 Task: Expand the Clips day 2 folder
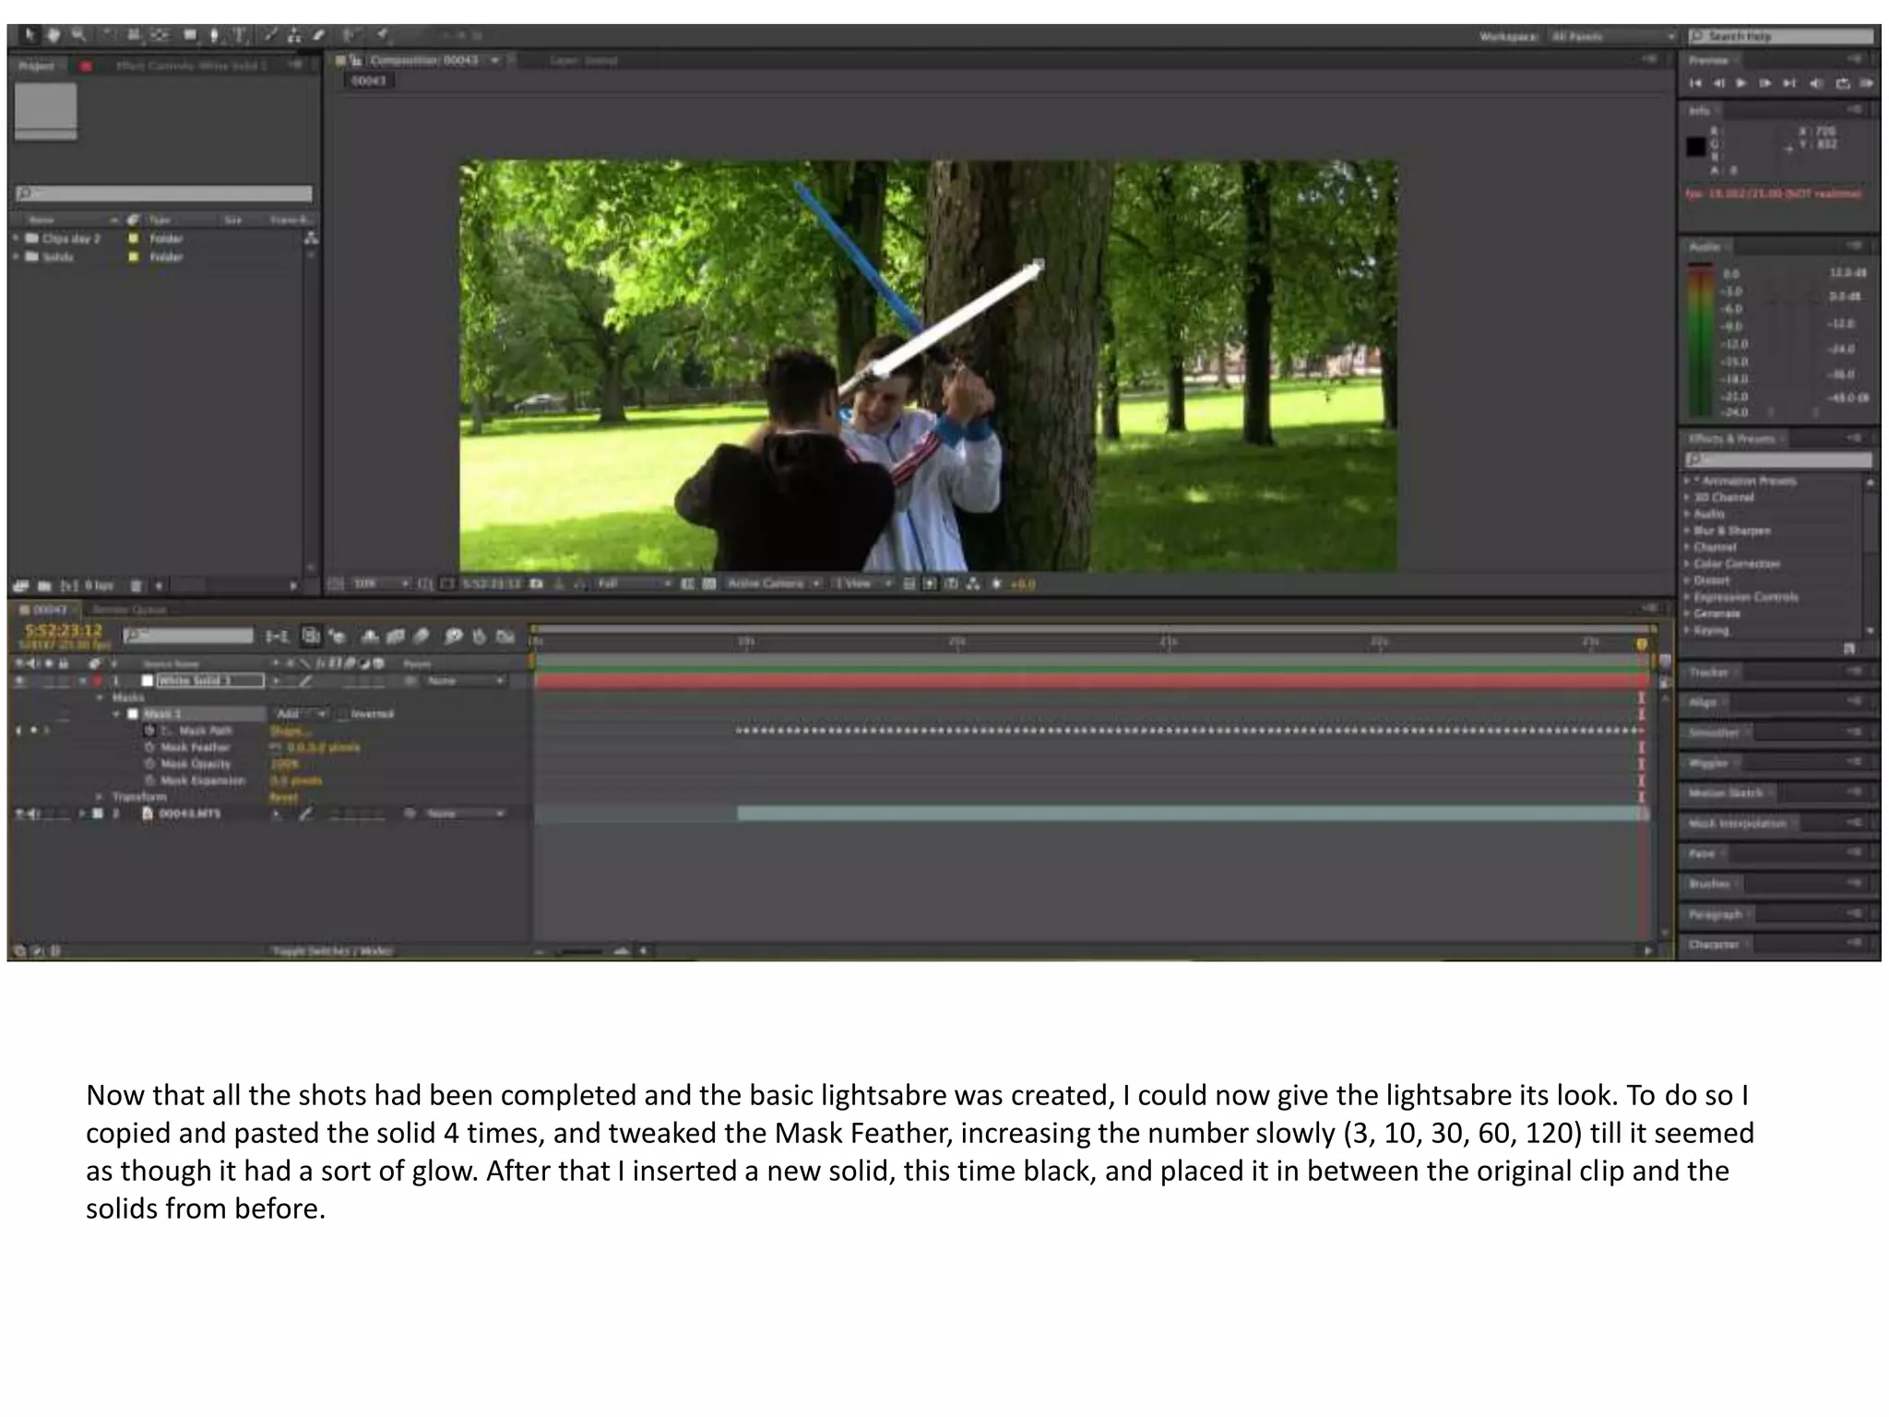[16, 238]
